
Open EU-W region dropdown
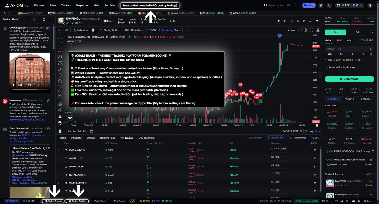(327, 201)
